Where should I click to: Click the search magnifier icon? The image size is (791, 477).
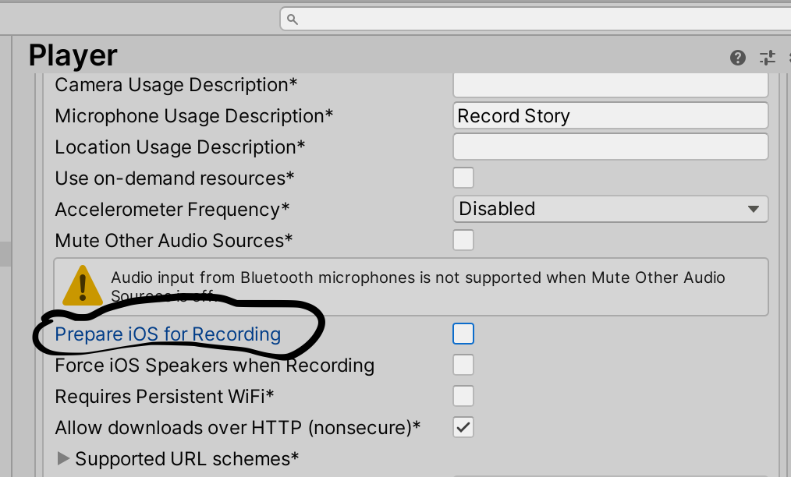tap(292, 18)
